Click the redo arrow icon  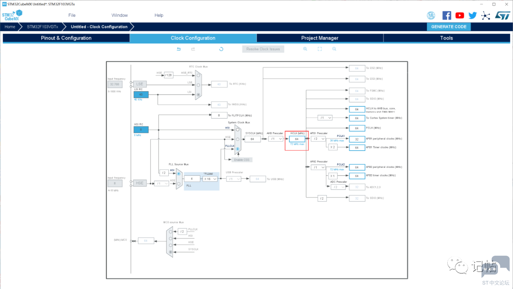click(193, 49)
